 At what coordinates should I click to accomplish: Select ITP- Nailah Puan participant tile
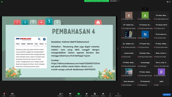click(x=129, y=25)
